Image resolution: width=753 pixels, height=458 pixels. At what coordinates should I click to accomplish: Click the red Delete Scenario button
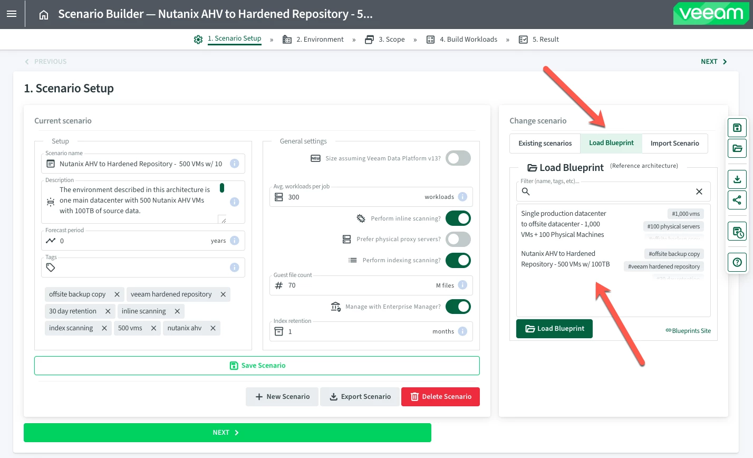click(x=440, y=397)
